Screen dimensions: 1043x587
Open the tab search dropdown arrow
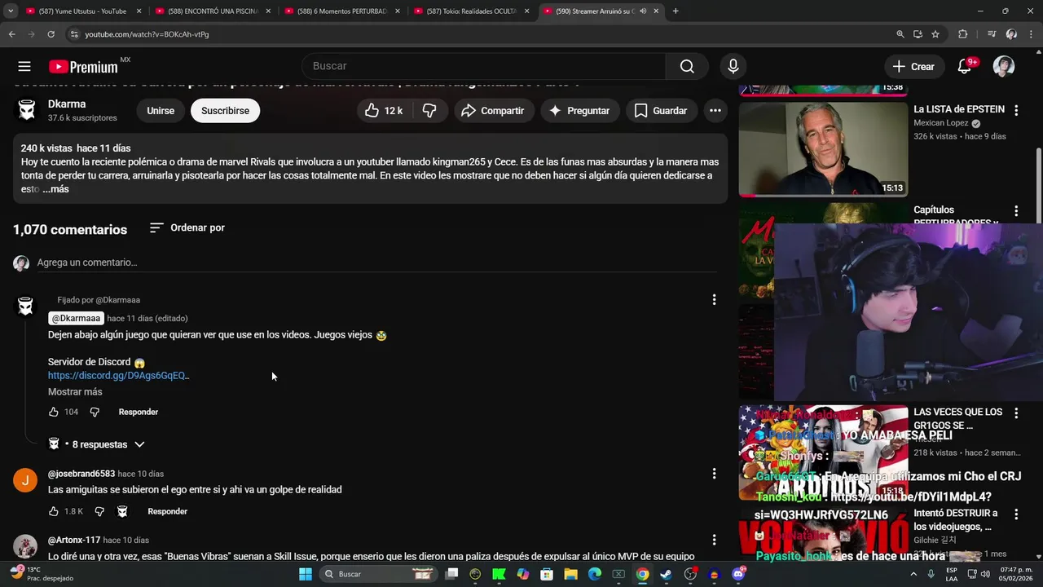click(x=11, y=11)
